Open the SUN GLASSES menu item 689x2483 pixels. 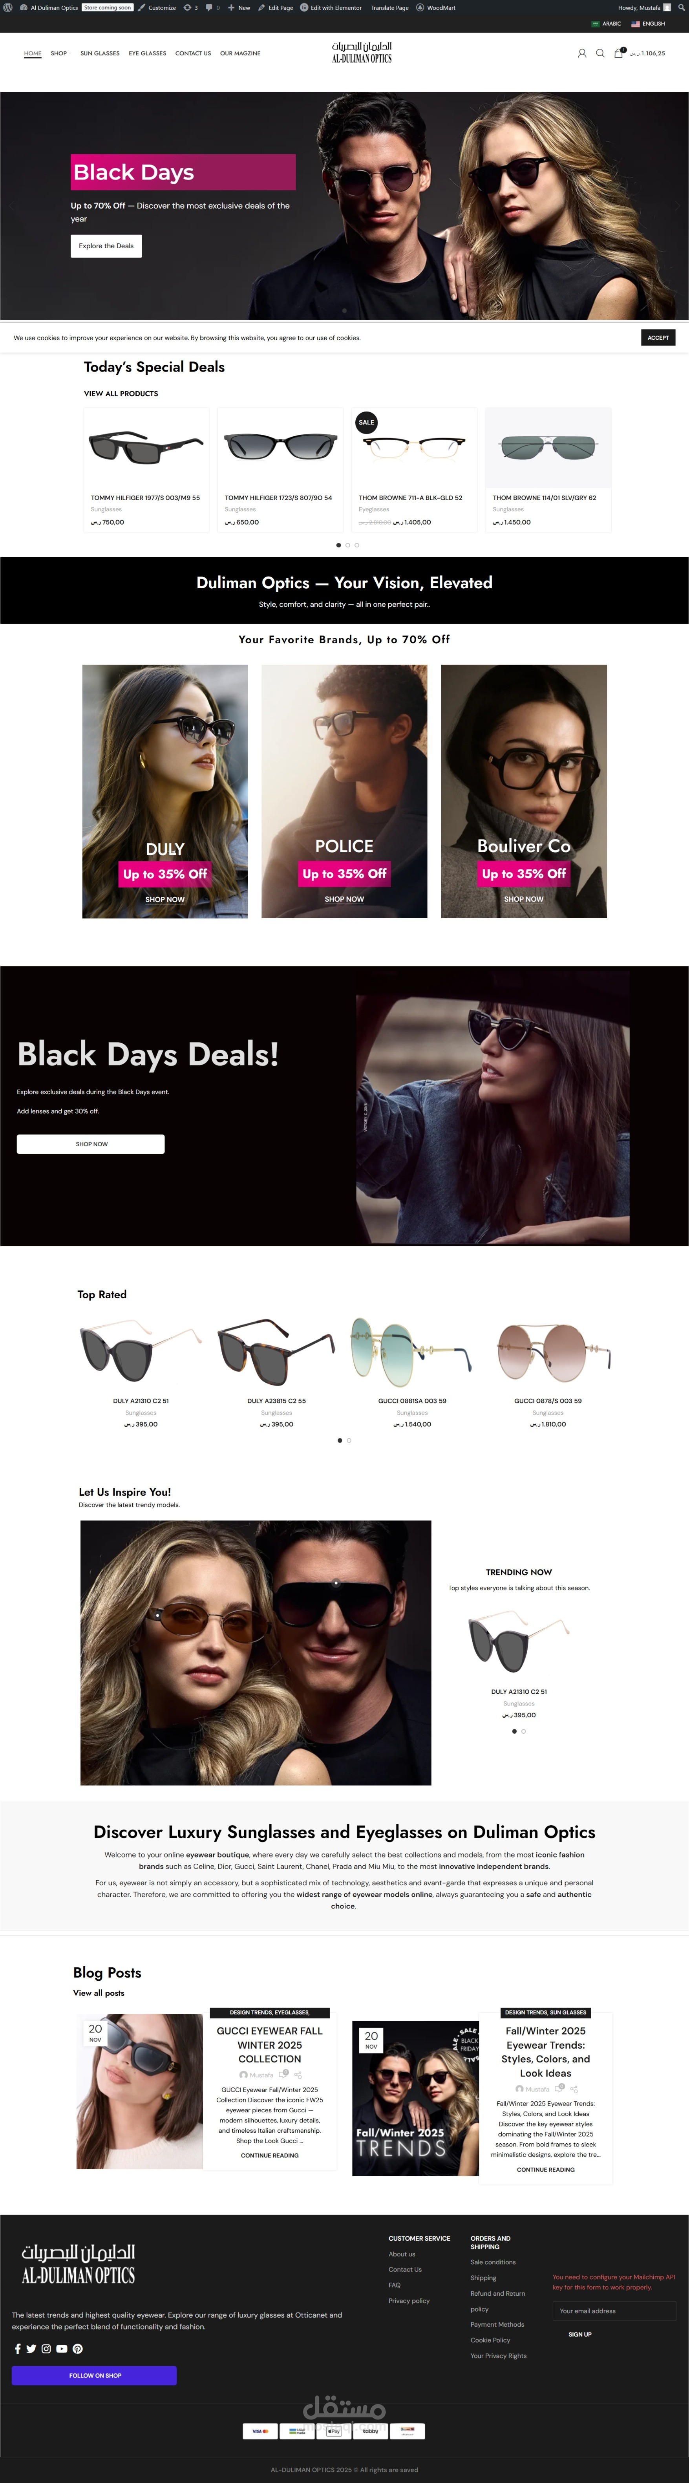click(100, 54)
